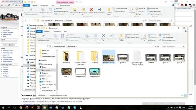196x110 pixels.
Task: Select OneDrive in Documents navigation pane
Action: (x=44, y=60)
